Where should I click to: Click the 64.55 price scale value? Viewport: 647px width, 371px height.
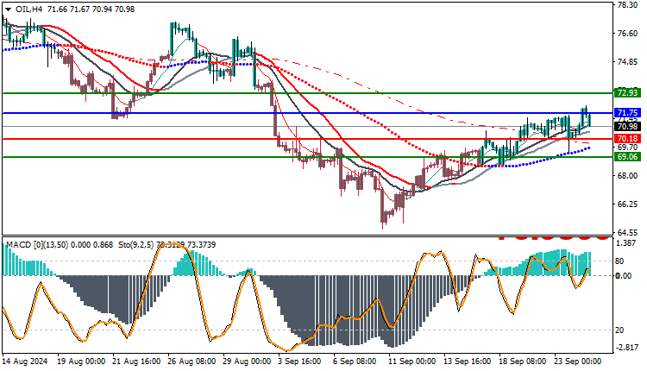[x=628, y=232]
